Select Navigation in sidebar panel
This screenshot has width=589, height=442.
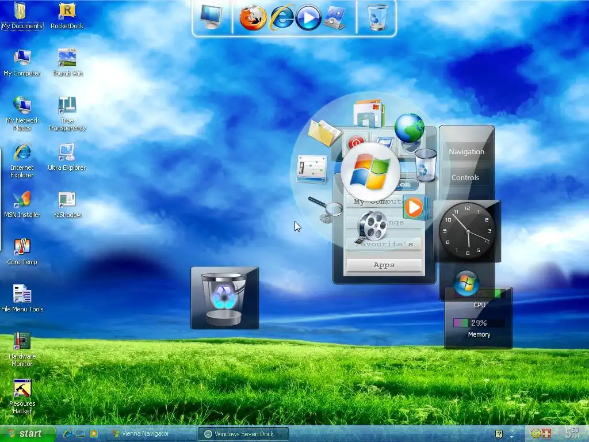[x=466, y=152]
